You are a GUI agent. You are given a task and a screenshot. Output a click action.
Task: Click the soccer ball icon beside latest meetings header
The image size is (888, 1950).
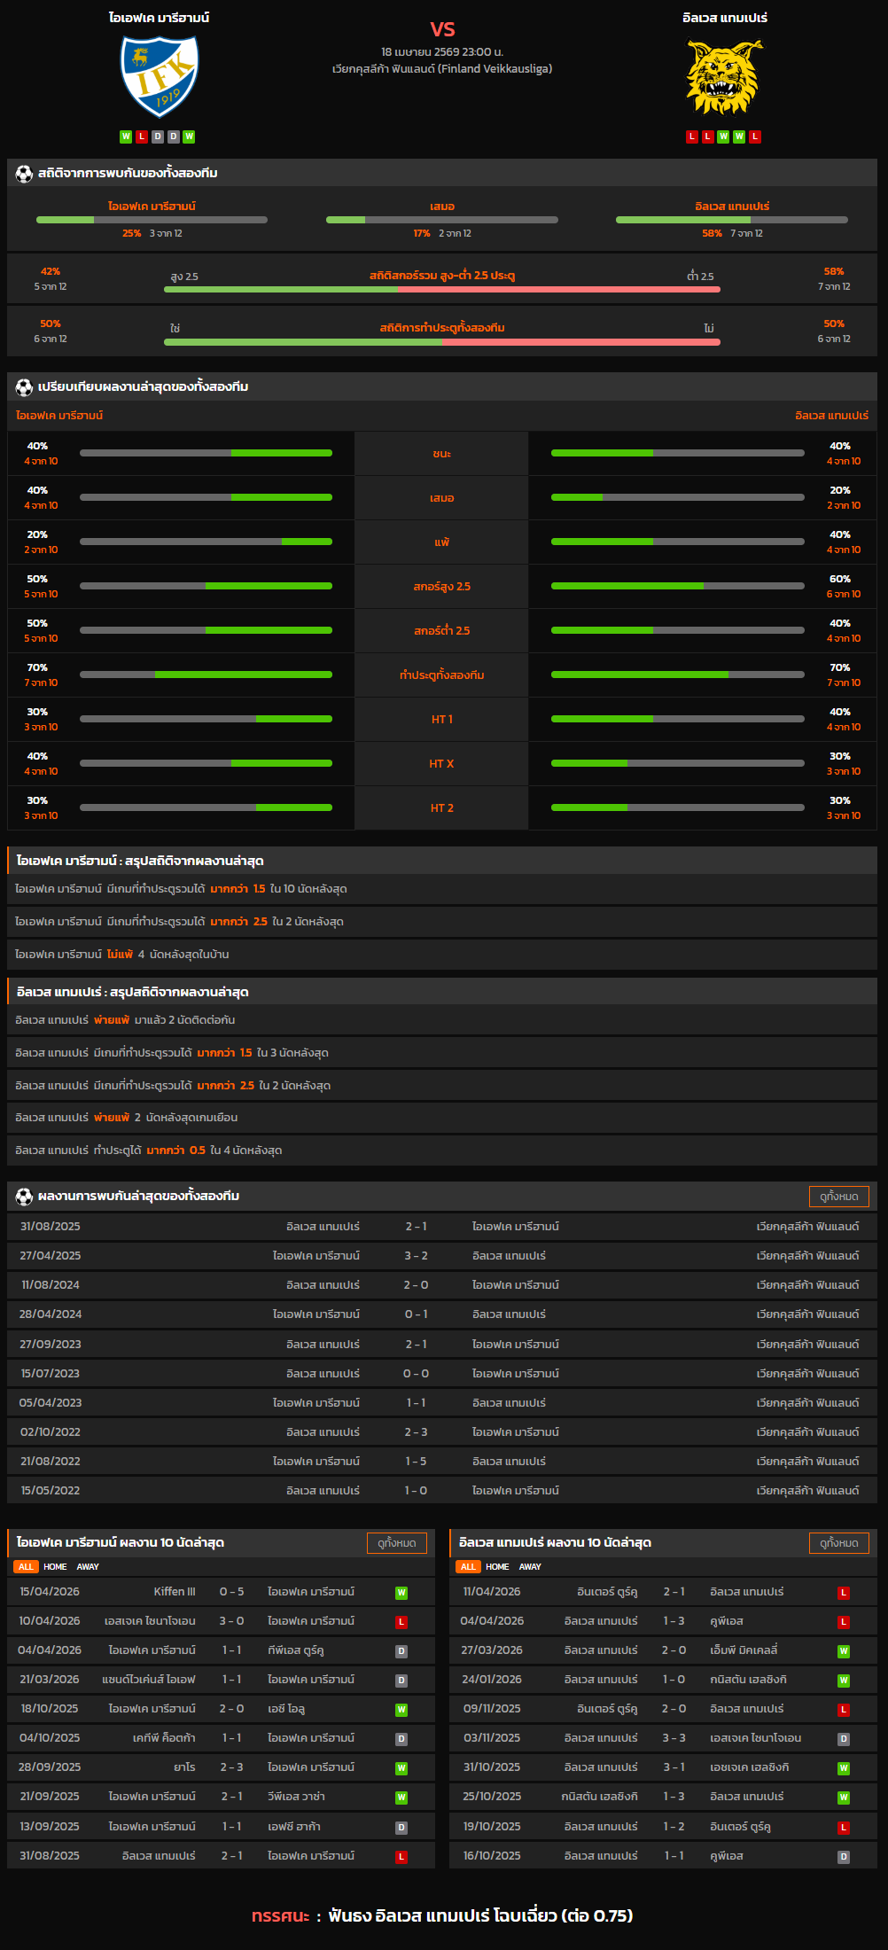(24, 1197)
